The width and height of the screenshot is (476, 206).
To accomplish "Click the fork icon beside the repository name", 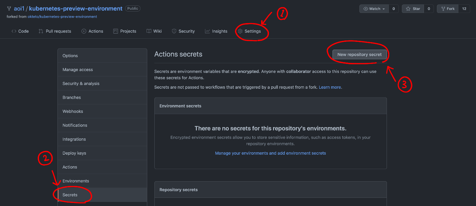I will pos(9,8).
